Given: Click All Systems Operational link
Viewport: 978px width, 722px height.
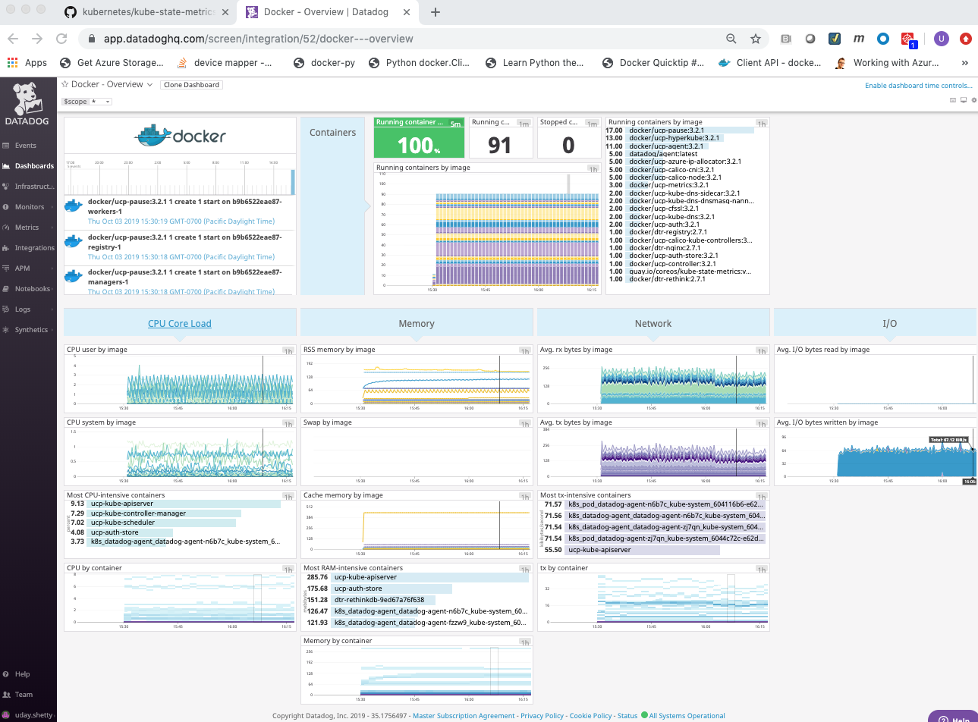Looking at the screenshot, I should 687,716.
